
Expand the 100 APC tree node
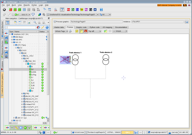pyautogui.click(x=12, y=40)
